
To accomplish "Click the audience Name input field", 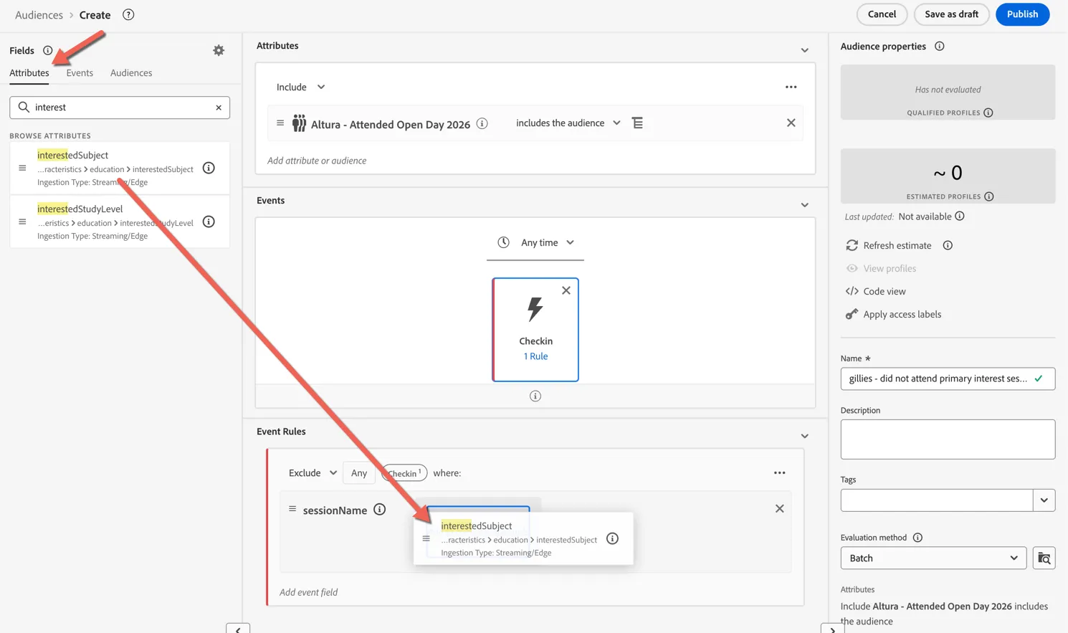I will 948,379.
